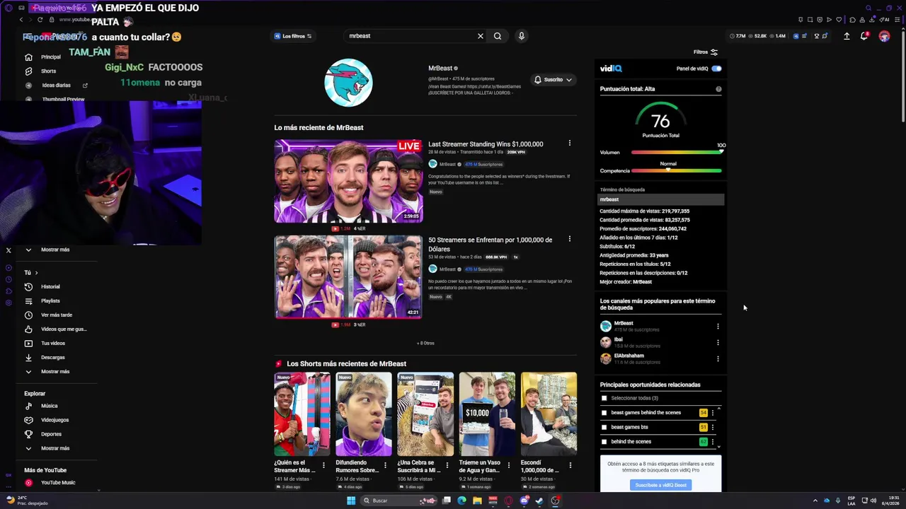This screenshot has height=509, width=906.
Task: Open options for Tráeme un Vaso short
Action: [509, 465]
